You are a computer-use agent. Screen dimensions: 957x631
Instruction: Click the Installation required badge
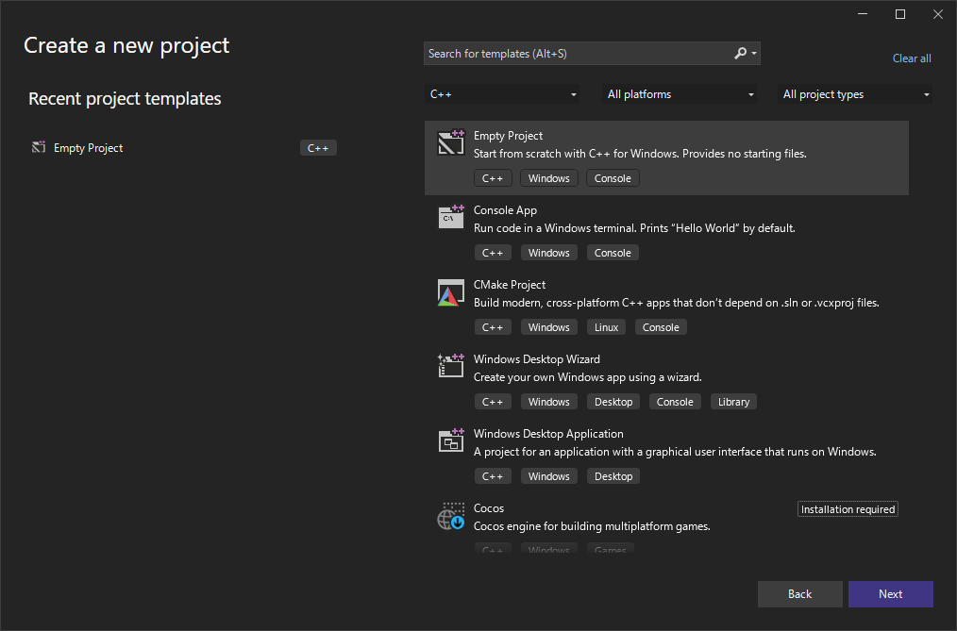pos(848,509)
